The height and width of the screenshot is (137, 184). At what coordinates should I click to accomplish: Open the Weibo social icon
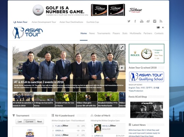pos(148,21)
